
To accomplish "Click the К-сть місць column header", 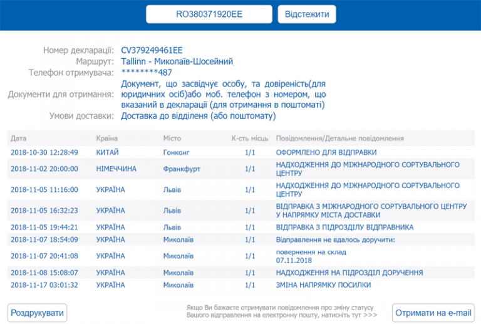I will coord(250,138).
